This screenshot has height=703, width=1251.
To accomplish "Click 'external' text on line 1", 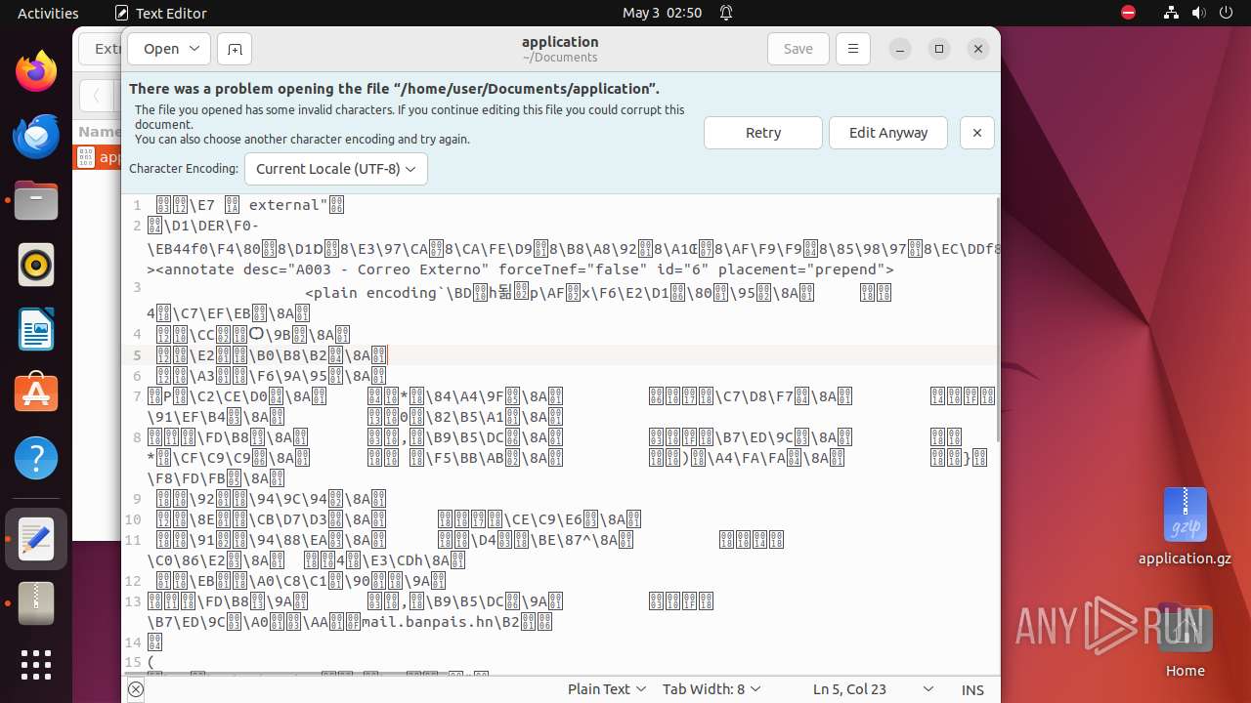I will [x=285, y=205].
